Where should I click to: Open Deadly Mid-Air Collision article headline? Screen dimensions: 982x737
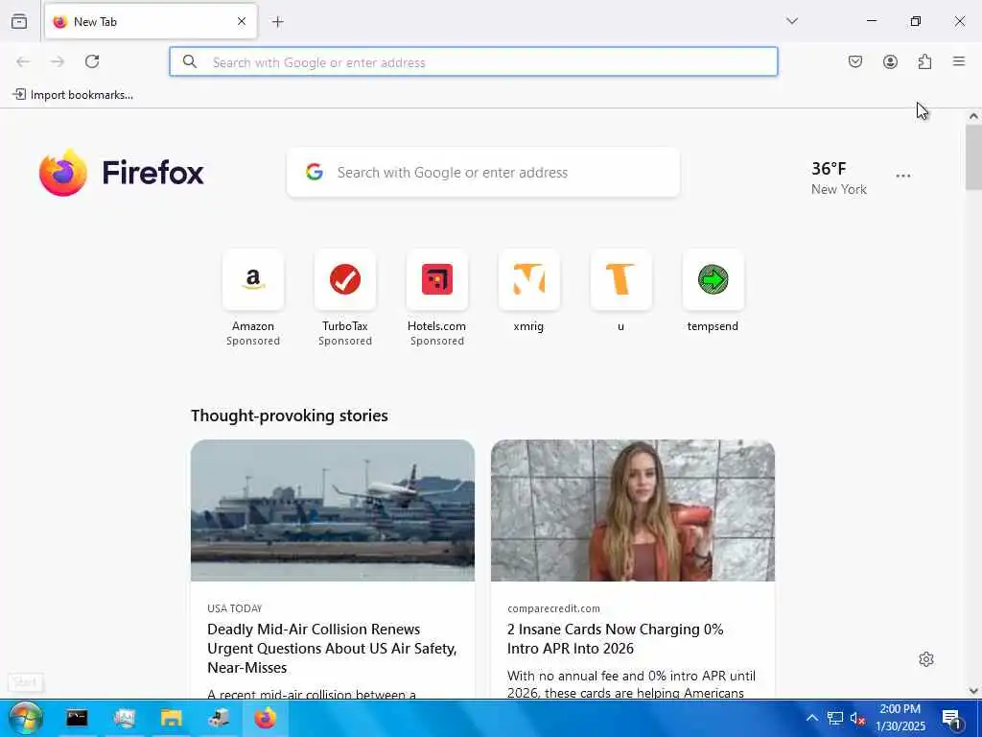(x=332, y=648)
